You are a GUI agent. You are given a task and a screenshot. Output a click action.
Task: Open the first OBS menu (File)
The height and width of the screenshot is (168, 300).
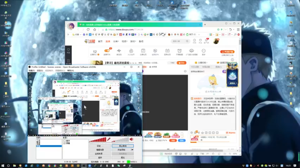[x=31, y=71]
